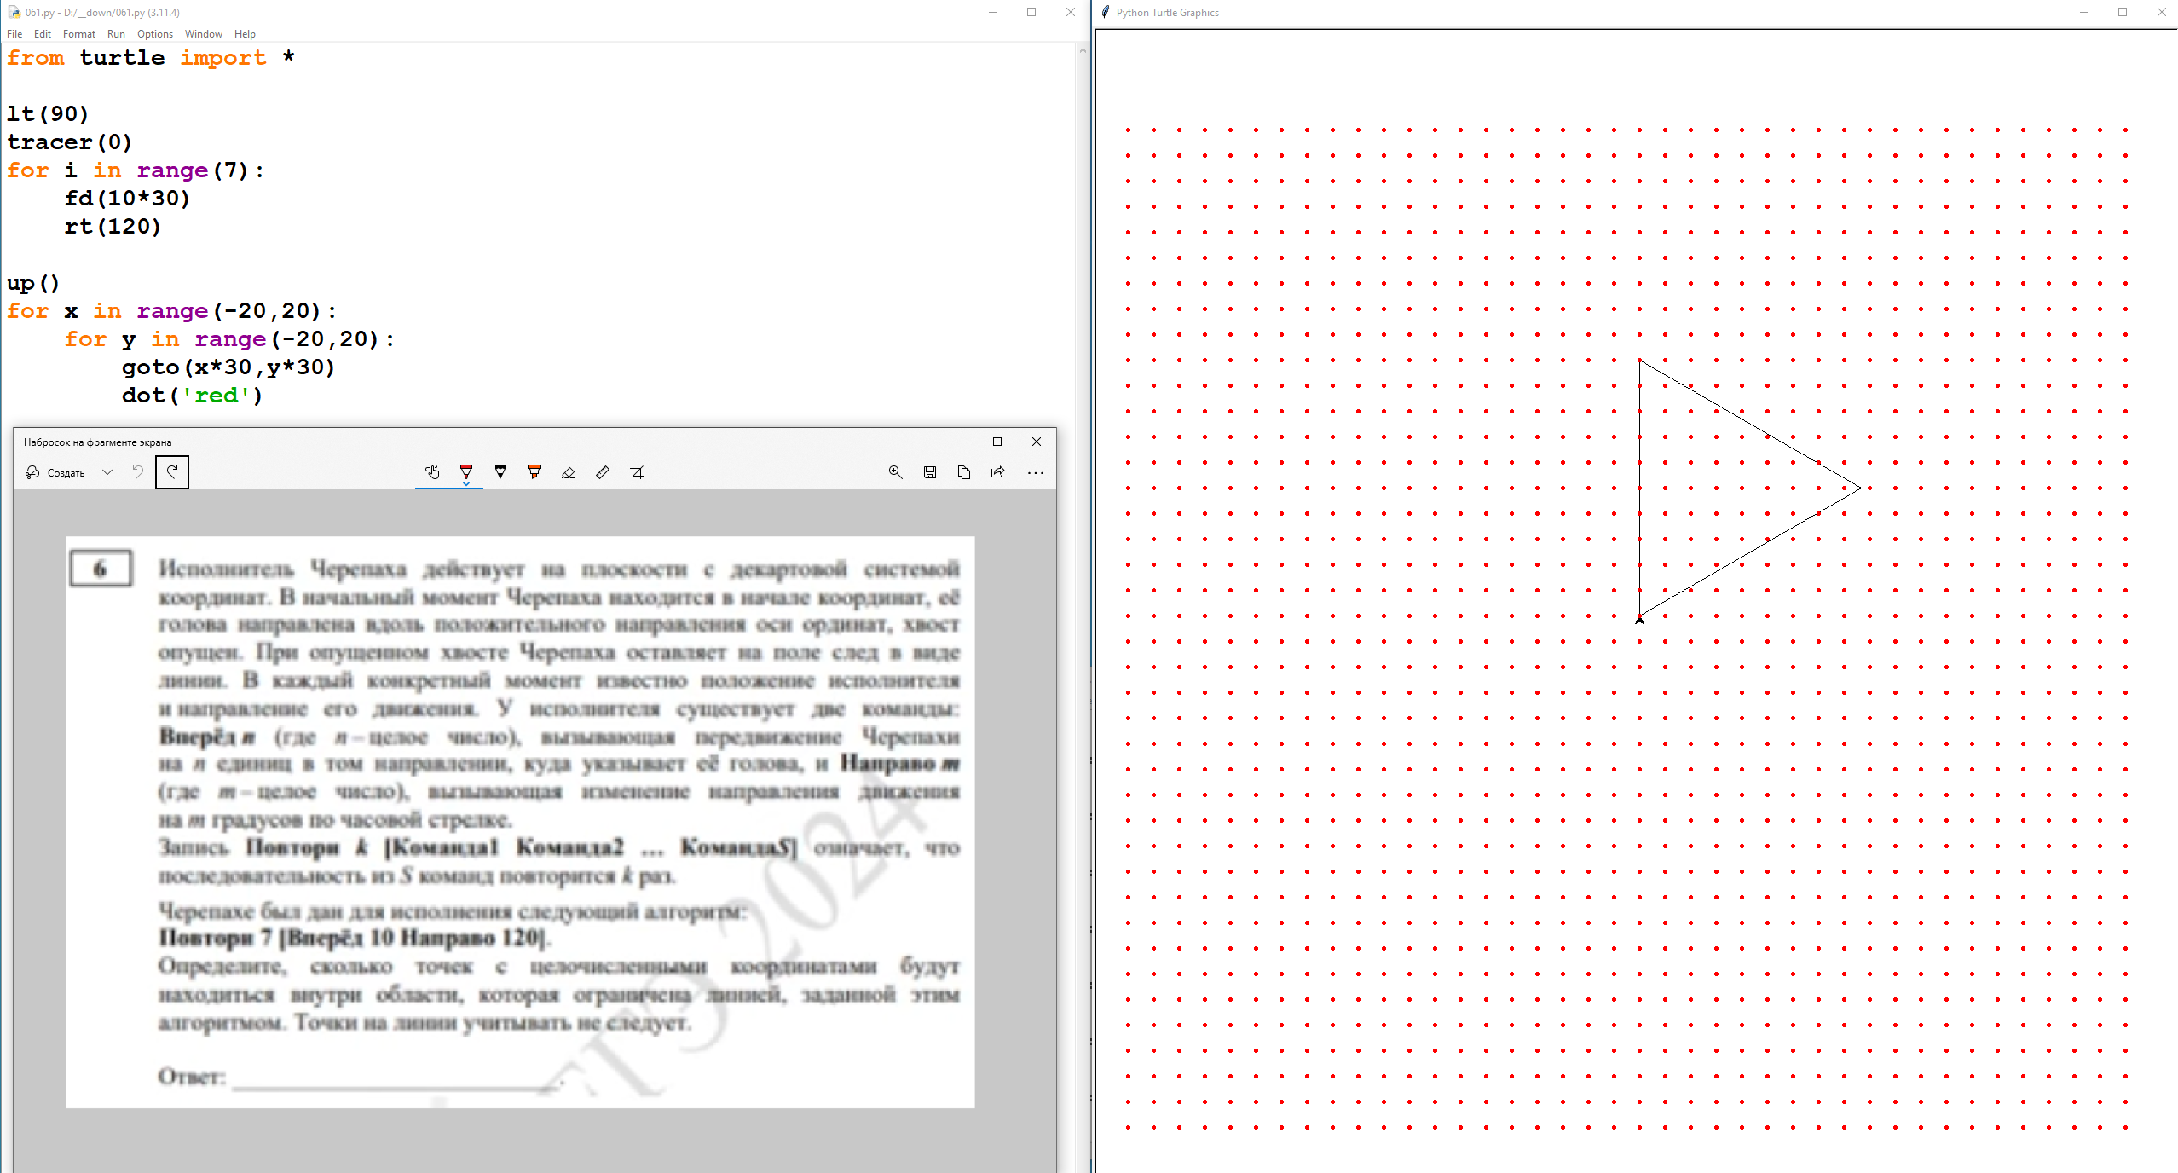Select the black pencil tool
2178x1173 pixels.
[x=500, y=472]
